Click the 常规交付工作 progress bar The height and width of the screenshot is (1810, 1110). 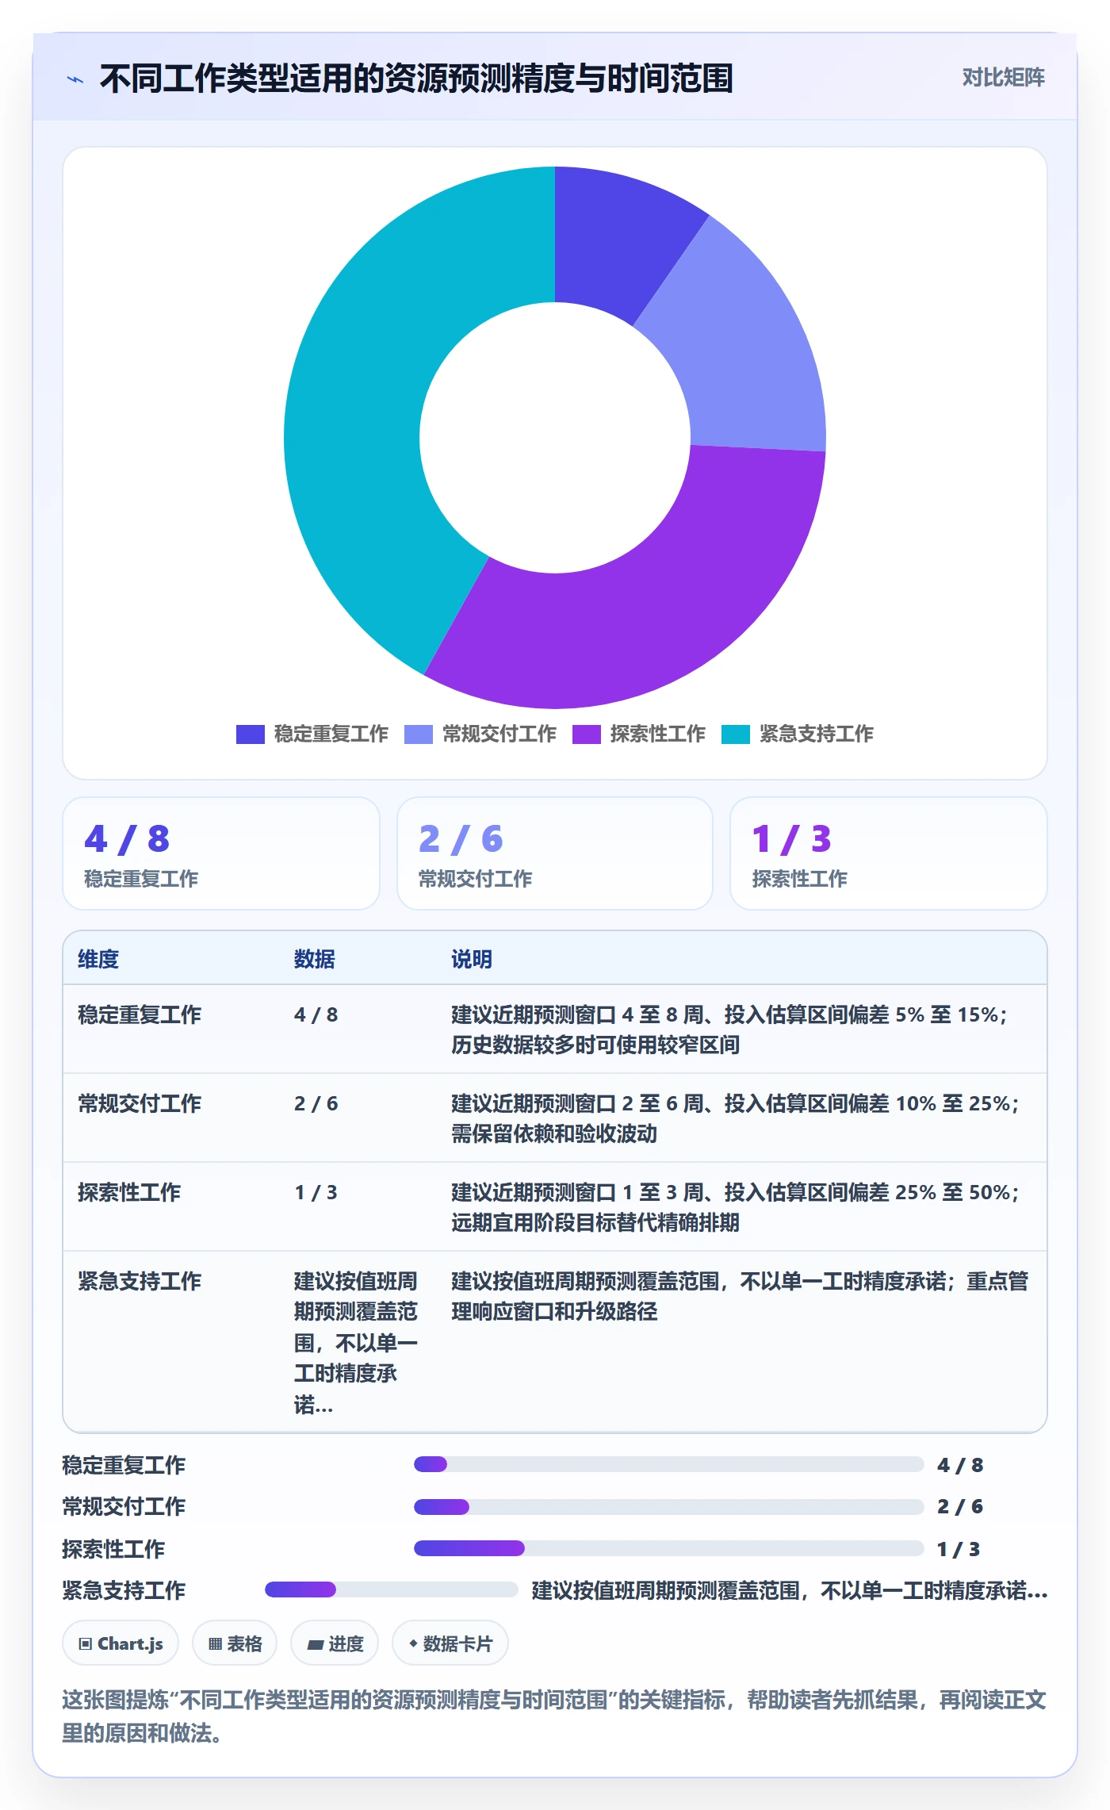click(668, 1506)
